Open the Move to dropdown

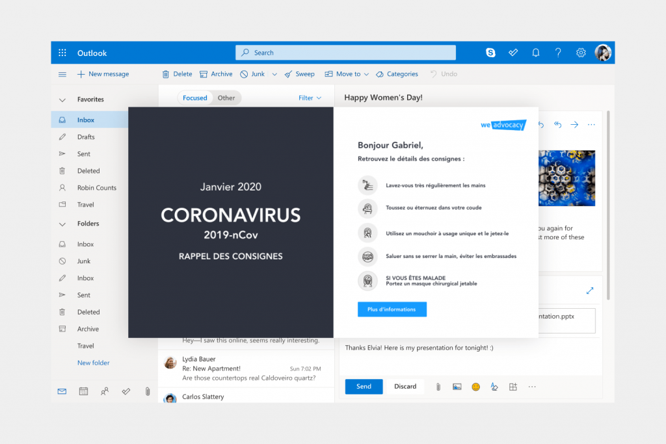click(347, 74)
